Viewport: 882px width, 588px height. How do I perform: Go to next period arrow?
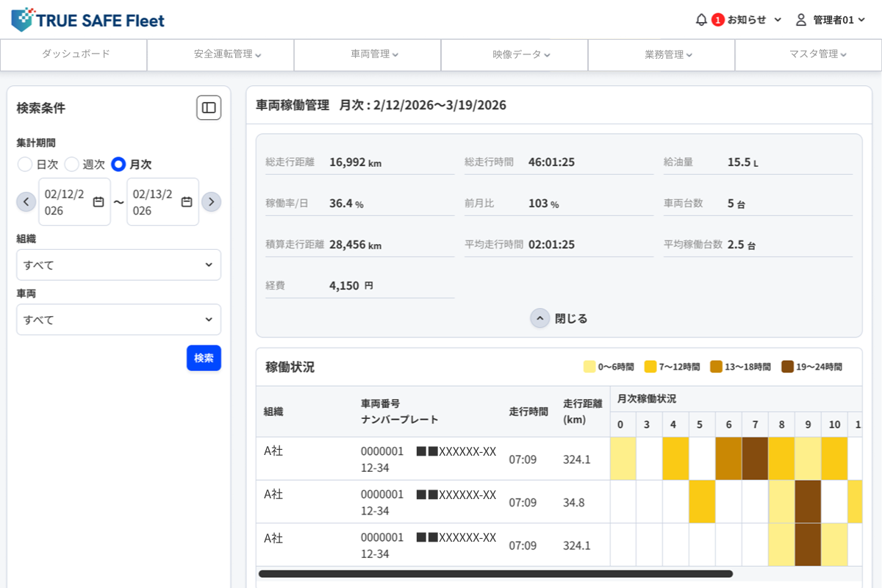(211, 201)
